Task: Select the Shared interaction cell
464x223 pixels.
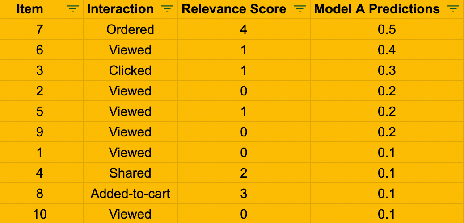Action: [130, 173]
